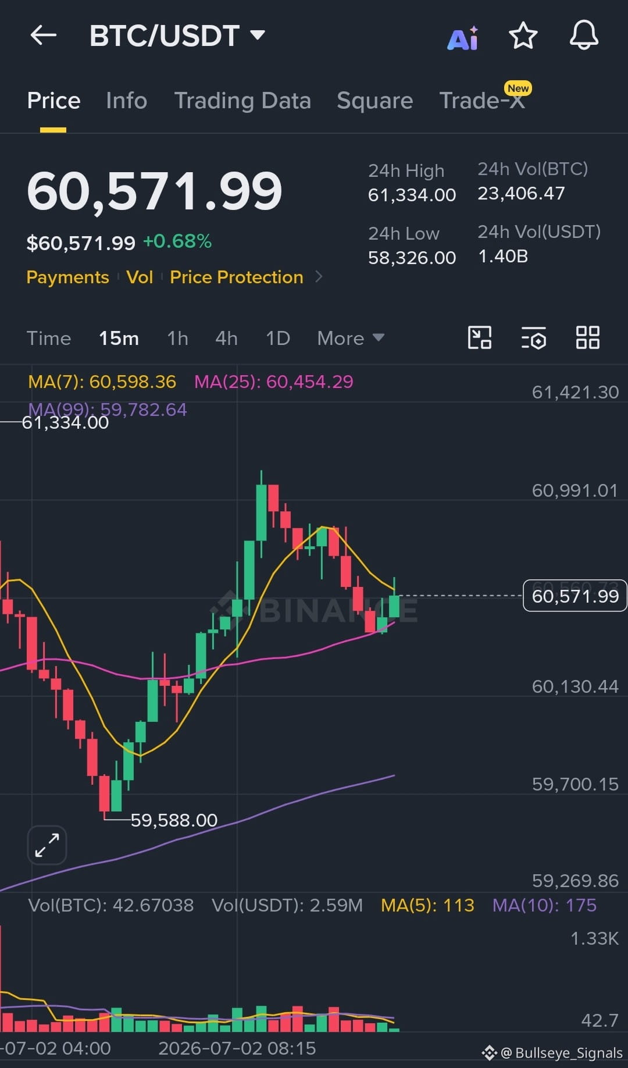Tap the 59,700.15 axis price level
The width and height of the screenshot is (628, 1068).
(575, 784)
